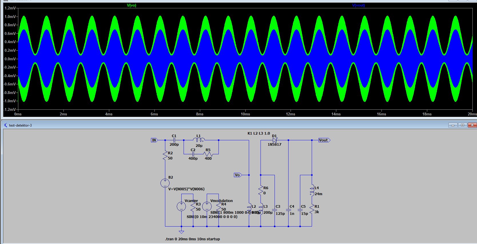The image size is (477, 244).
Task: Click the R2 resistor symbol
Action: pyautogui.click(x=165, y=156)
